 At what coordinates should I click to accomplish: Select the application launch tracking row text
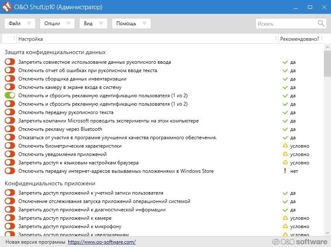(x=104, y=201)
